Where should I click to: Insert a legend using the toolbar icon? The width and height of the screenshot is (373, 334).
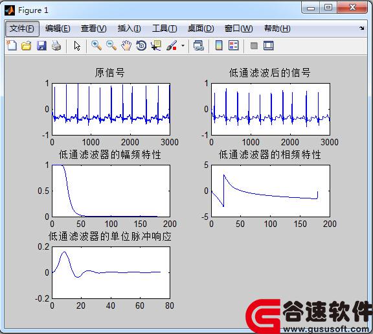[x=233, y=45]
